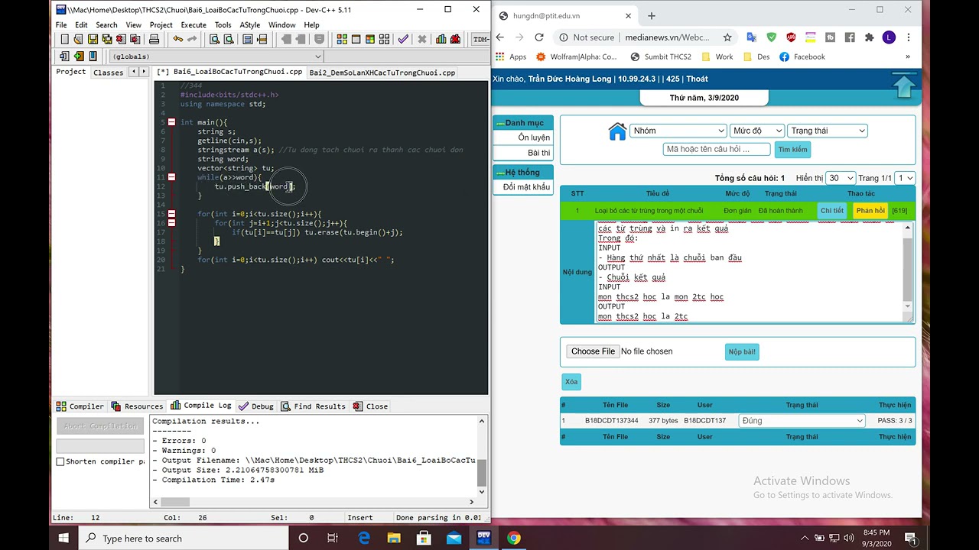Click the New source file icon
This screenshot has height=550, width=979.
point(65,40)
